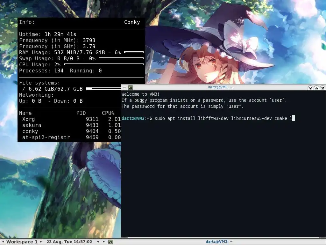Click the RAM value 532 MiB/7.76 GiB
326x245 pixels.
click(79, 53)
